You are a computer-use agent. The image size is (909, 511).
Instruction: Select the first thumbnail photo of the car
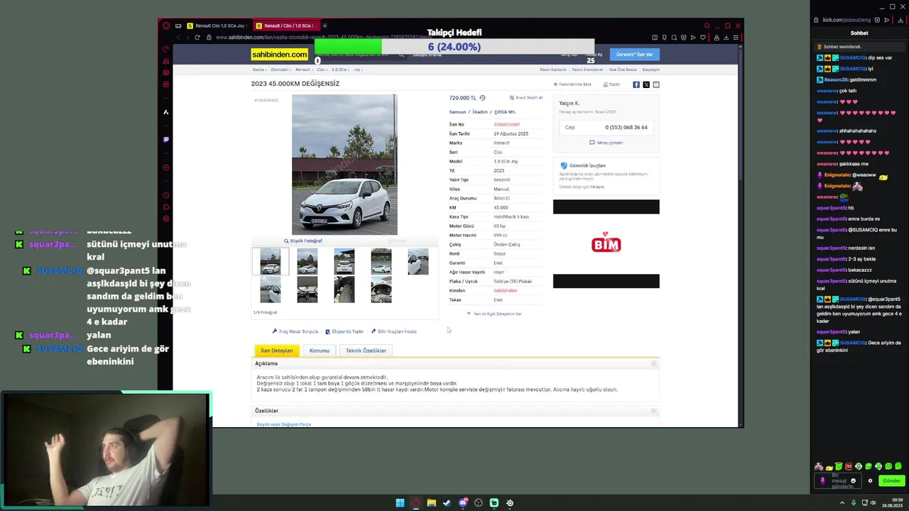click(271, 262)
